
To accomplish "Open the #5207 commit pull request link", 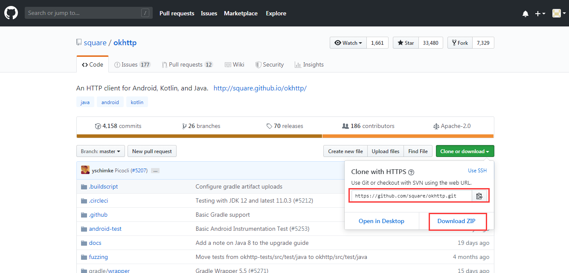I will point(139,170).
